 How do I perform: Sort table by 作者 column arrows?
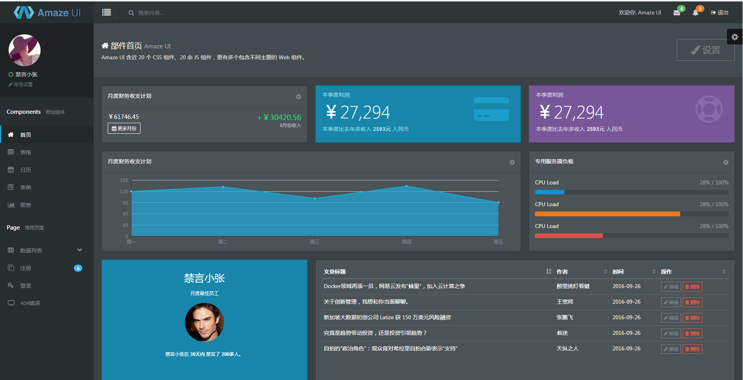(x=605, y=271)
